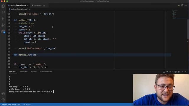Click the editor vertical scrollbar
The width and height of the screenshot is (189, 106).
point(188,29)
